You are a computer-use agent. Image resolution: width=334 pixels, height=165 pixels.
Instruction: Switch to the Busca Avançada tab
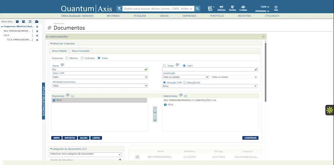81,51
